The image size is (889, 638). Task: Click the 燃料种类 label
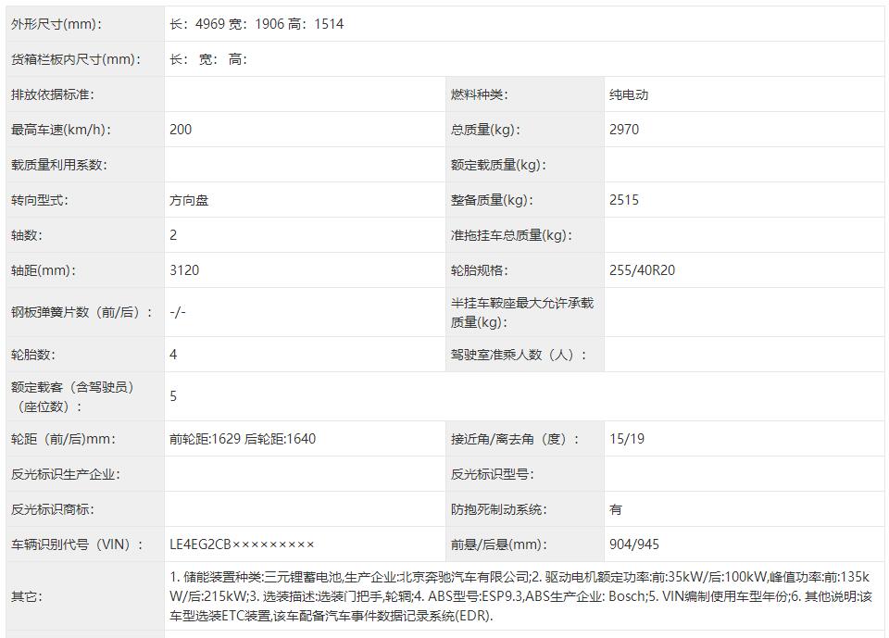point(479,94)
